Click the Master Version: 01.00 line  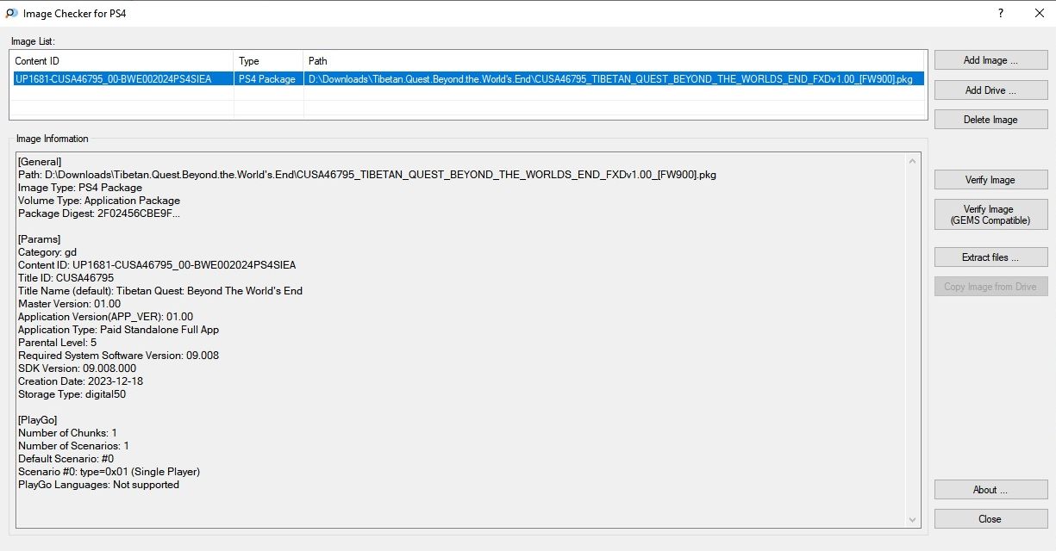pyautogui.click(x=69, y=304)
